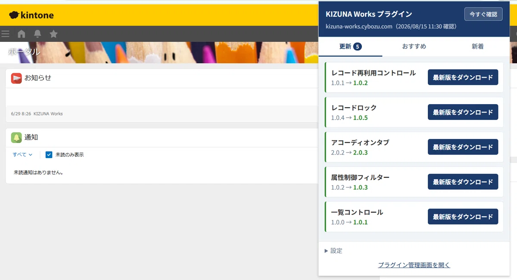Viewport: 517px width, 280px height.
Task: Download latest レコードロック plugin
Action: tap(463, 112)
